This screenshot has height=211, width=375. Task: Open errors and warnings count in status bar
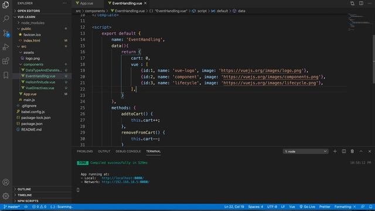[39, 207]
